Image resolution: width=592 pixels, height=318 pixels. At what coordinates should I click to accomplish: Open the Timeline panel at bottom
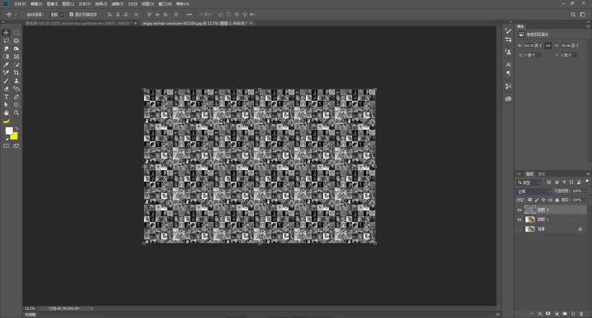click(x=30, y=315)
